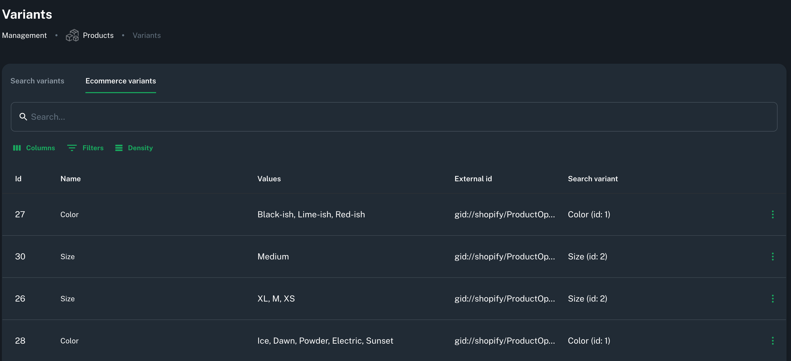The height and width of the screenshot is (361, 791).
Task: Sort by Values column header
Action: 269,179
